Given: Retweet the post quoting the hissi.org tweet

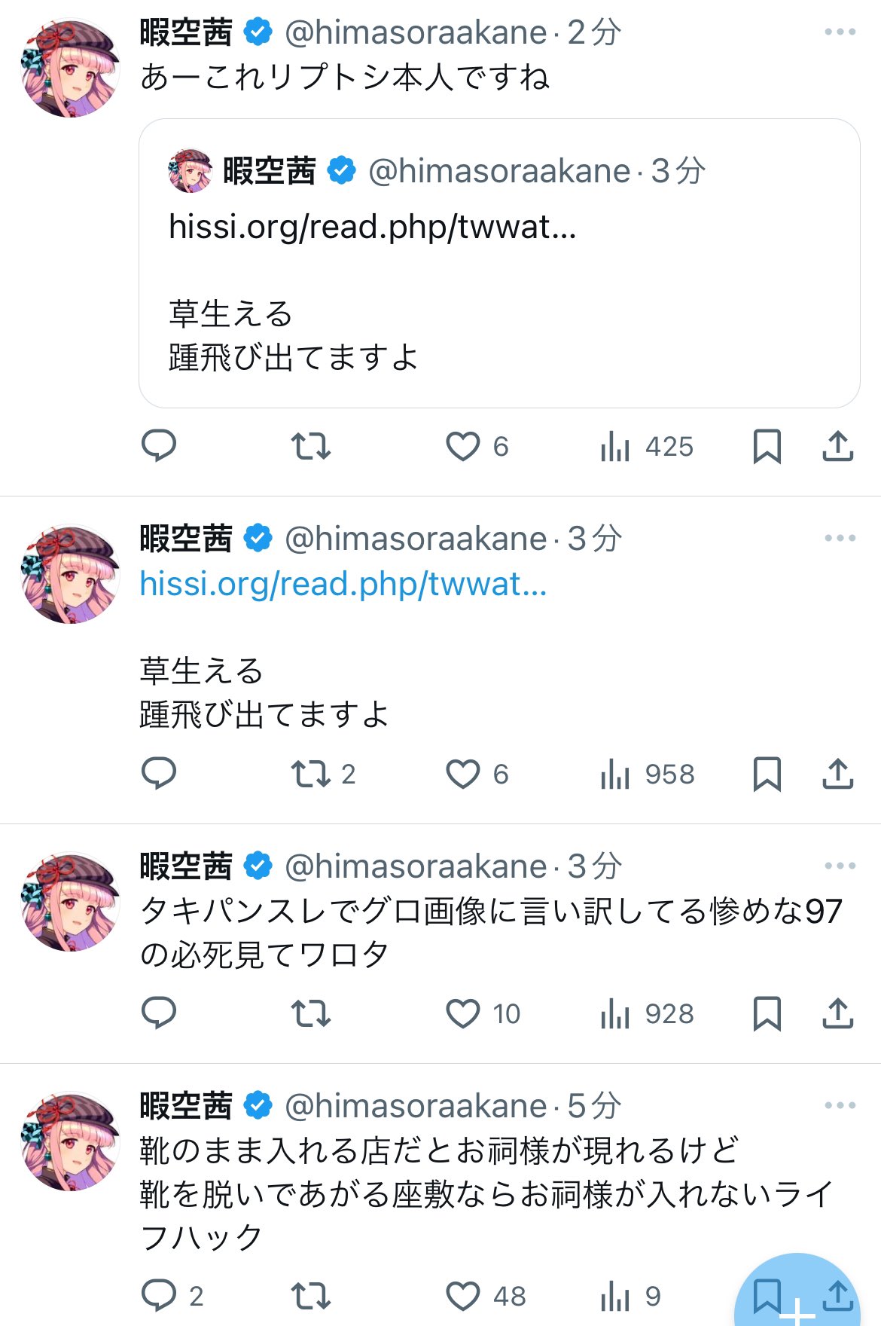Looking at the screenshot, I should (x=311, y=446).
